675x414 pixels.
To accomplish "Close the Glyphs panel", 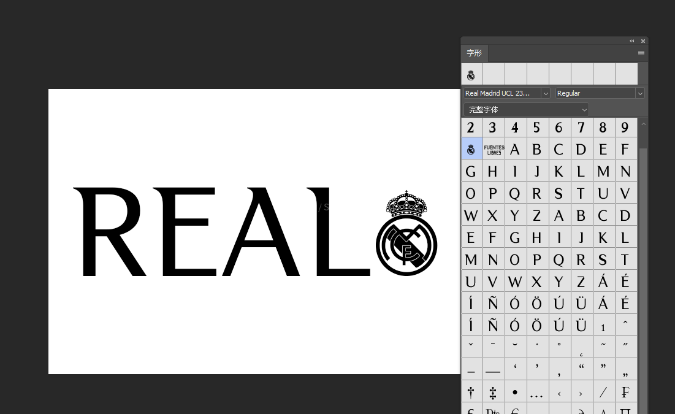I will 643,41.
